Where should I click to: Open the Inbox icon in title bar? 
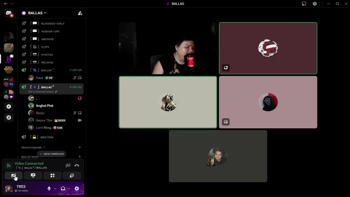(304, 4)
